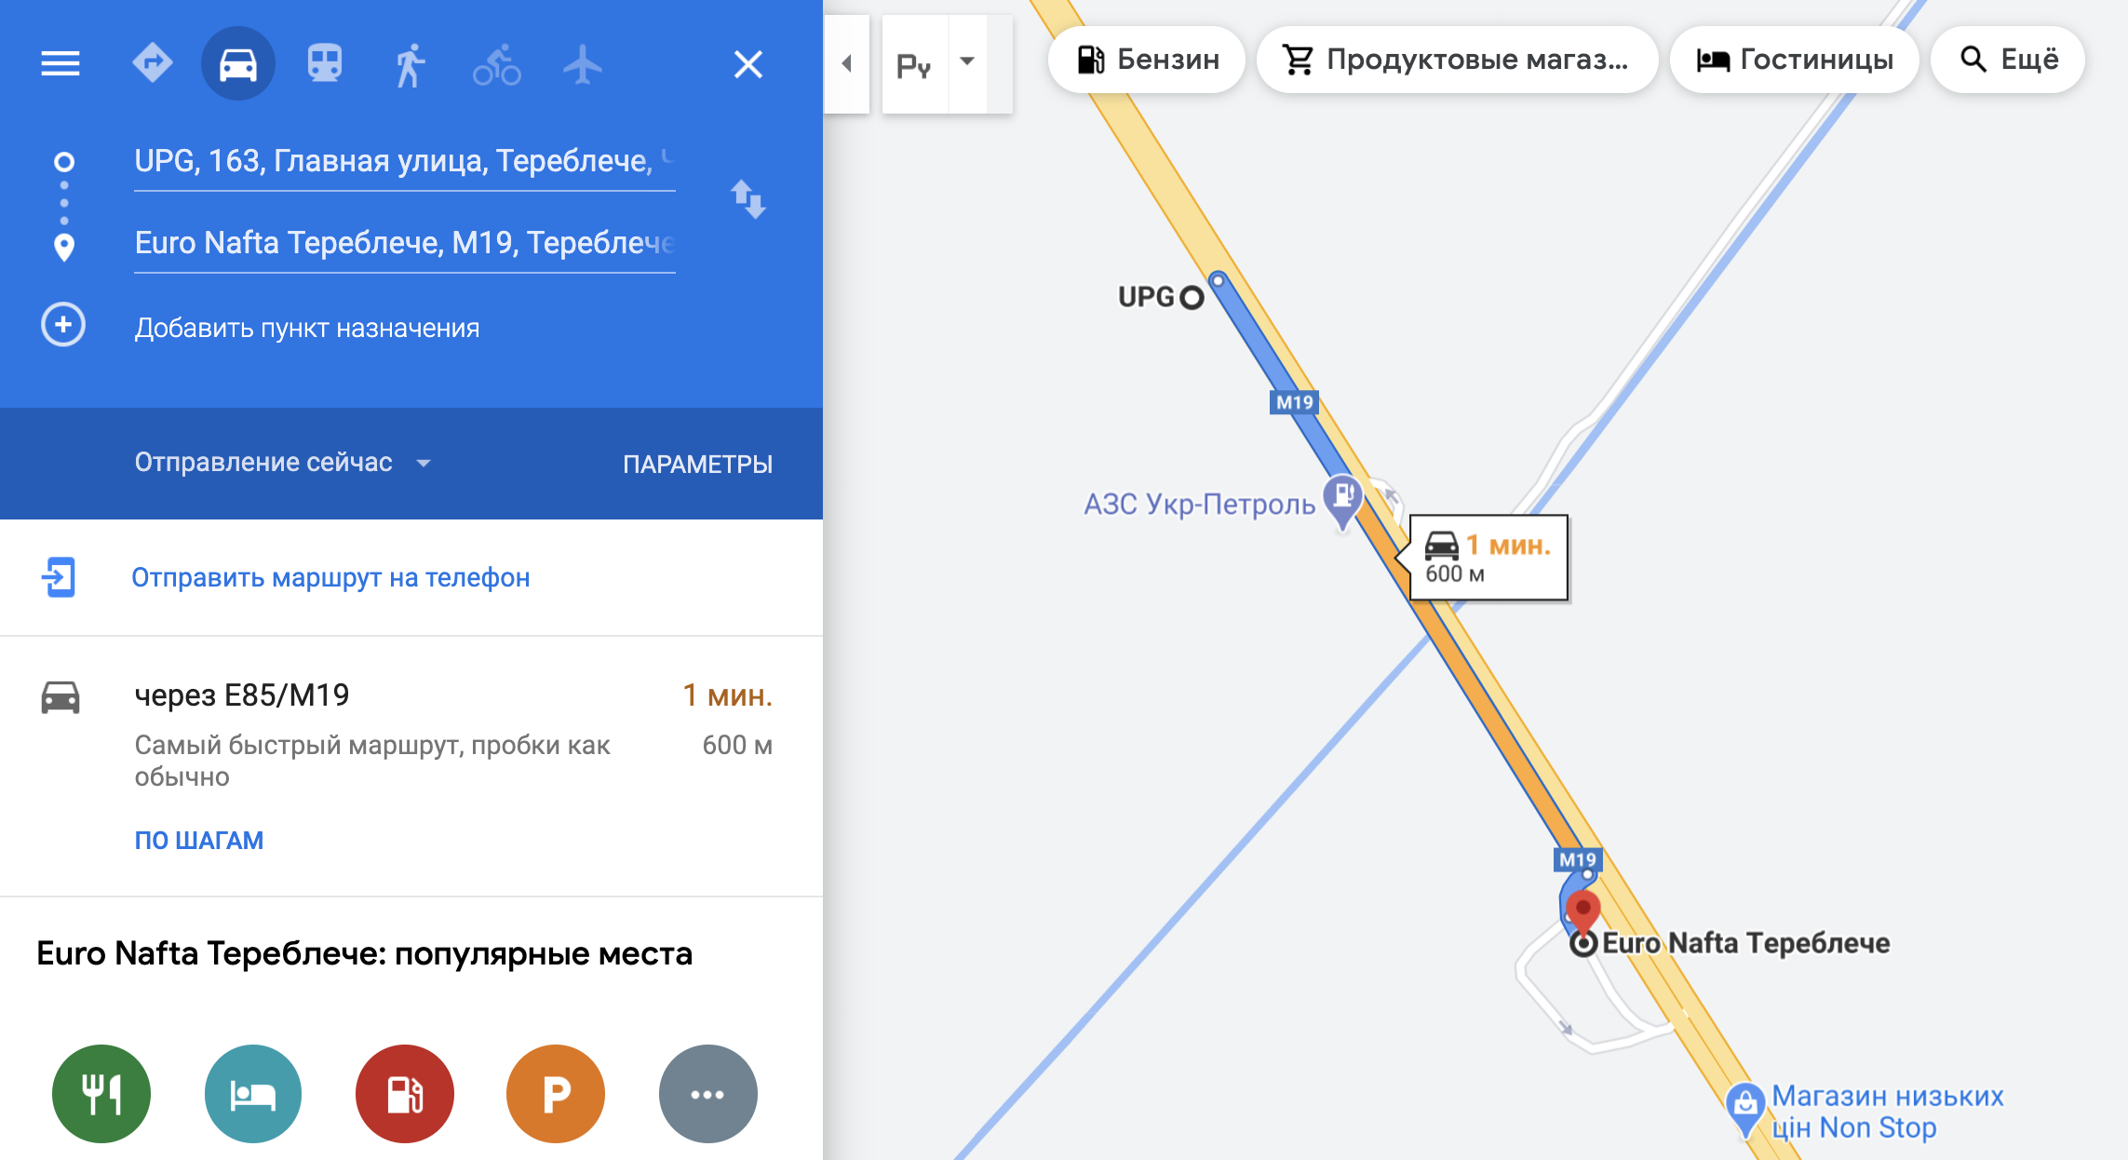Click the red gas station category icon

click(x=405, y=1094)
